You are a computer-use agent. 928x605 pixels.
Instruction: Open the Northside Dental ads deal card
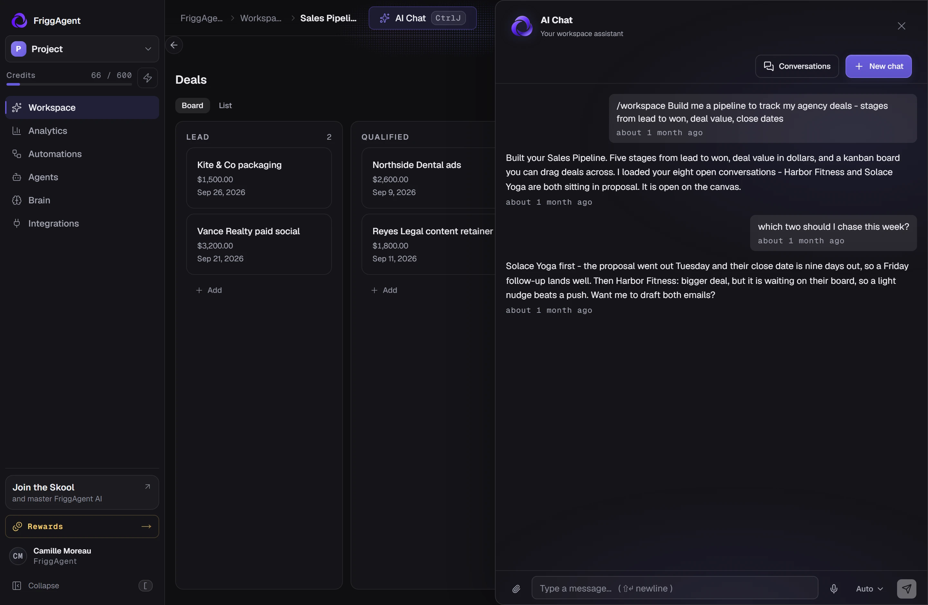pyautogui.click(x=428, y=178)
